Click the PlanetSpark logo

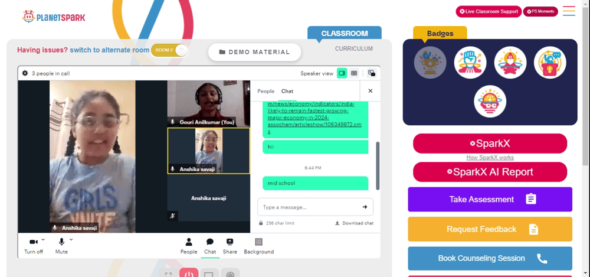click(54, 17)
